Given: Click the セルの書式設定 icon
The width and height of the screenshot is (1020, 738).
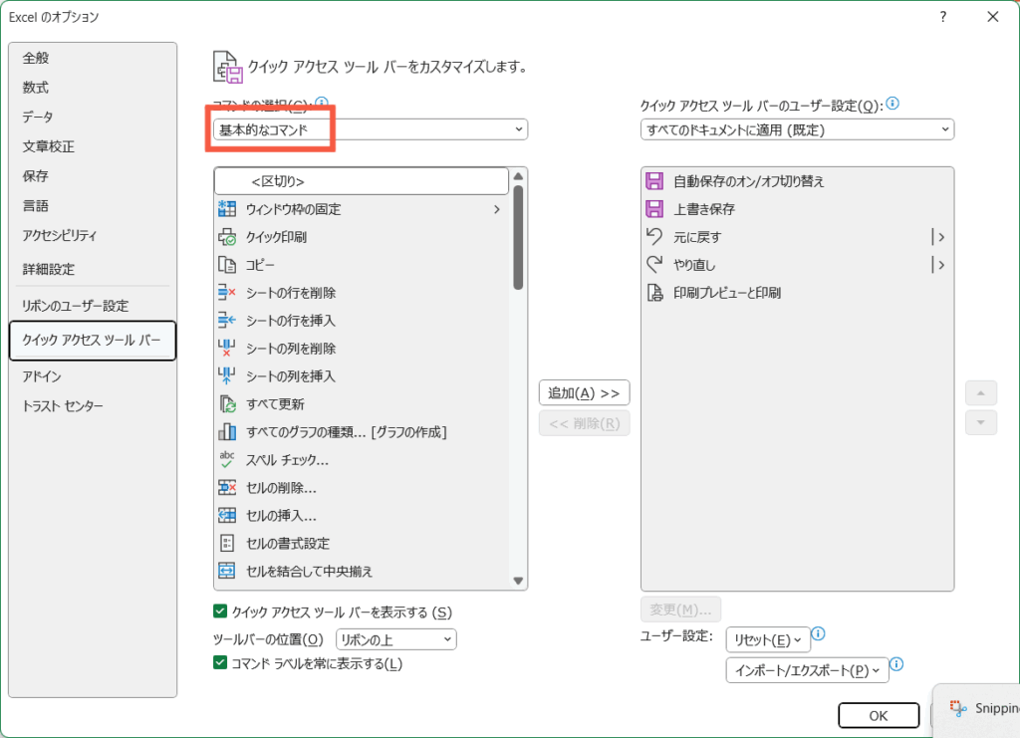Looking at the screenshot, I should tap(227, 543).
